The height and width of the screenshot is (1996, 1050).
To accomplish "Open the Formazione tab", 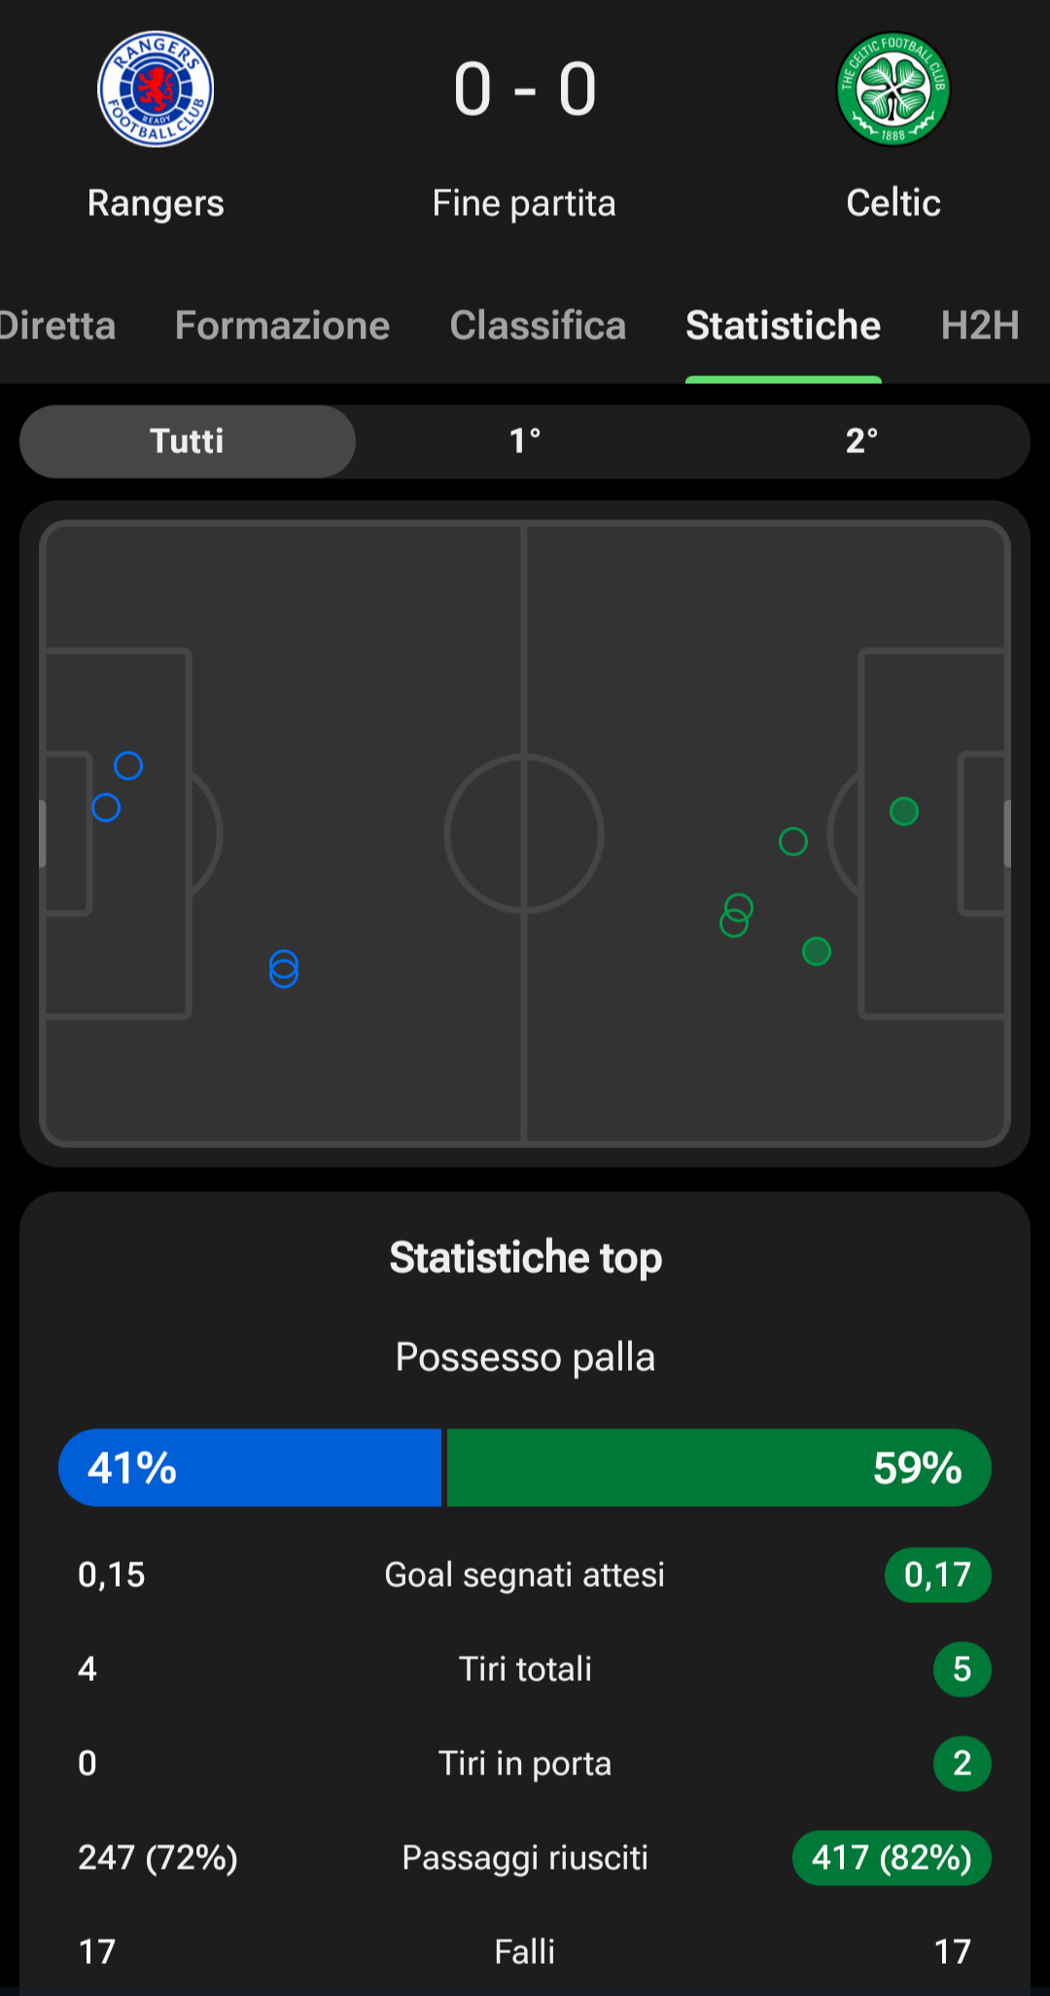I will pos(282,326).
